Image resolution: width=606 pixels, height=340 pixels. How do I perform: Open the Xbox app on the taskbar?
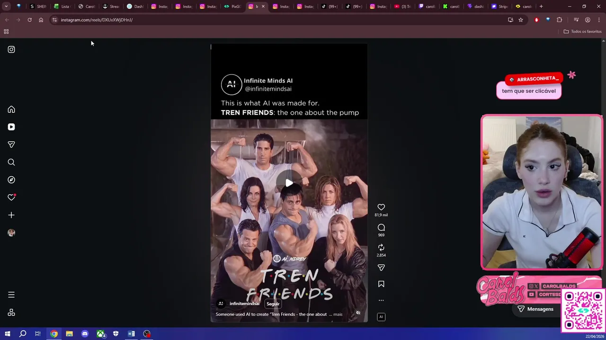pos(100,334)
